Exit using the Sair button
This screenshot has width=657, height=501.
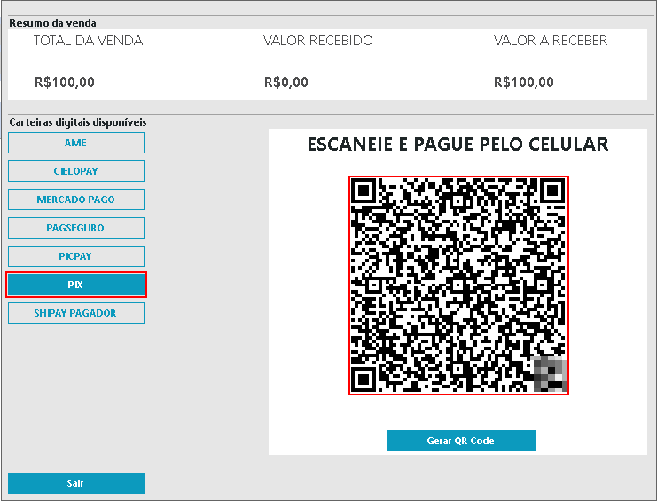(x=76, y=483)
